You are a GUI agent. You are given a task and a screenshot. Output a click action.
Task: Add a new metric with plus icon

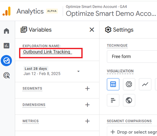(x=87, y=121)
